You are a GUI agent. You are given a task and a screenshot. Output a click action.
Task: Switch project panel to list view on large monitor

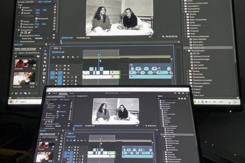pos(16,93)
